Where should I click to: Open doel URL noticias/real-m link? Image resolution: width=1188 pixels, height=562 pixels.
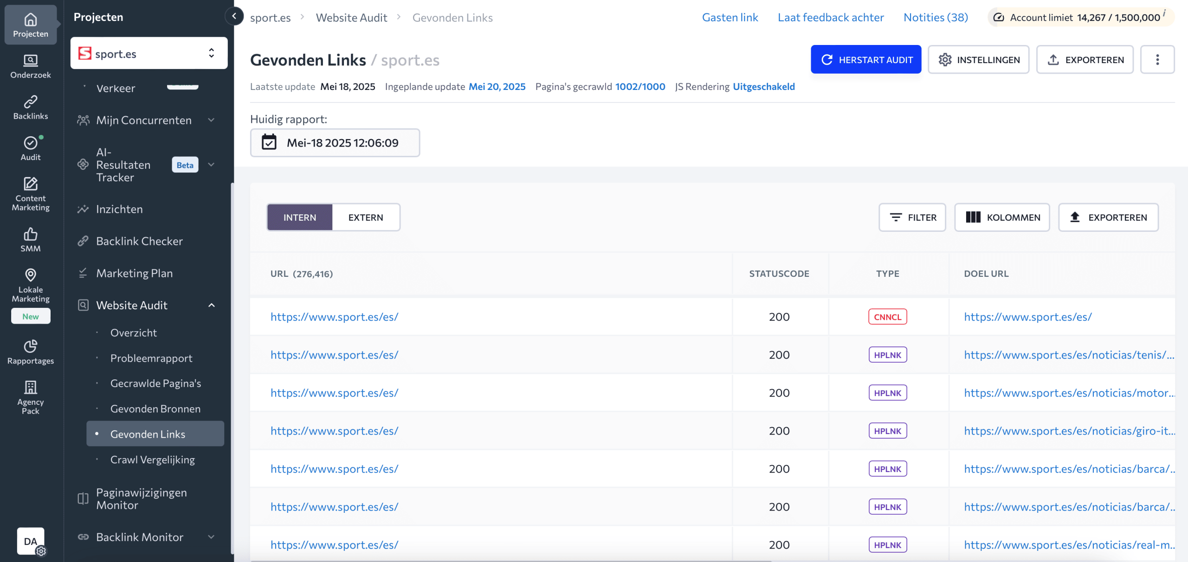1069,545
